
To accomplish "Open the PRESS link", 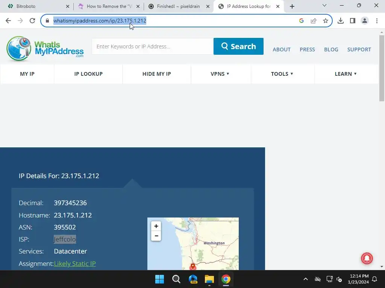I will pos(307,49).
